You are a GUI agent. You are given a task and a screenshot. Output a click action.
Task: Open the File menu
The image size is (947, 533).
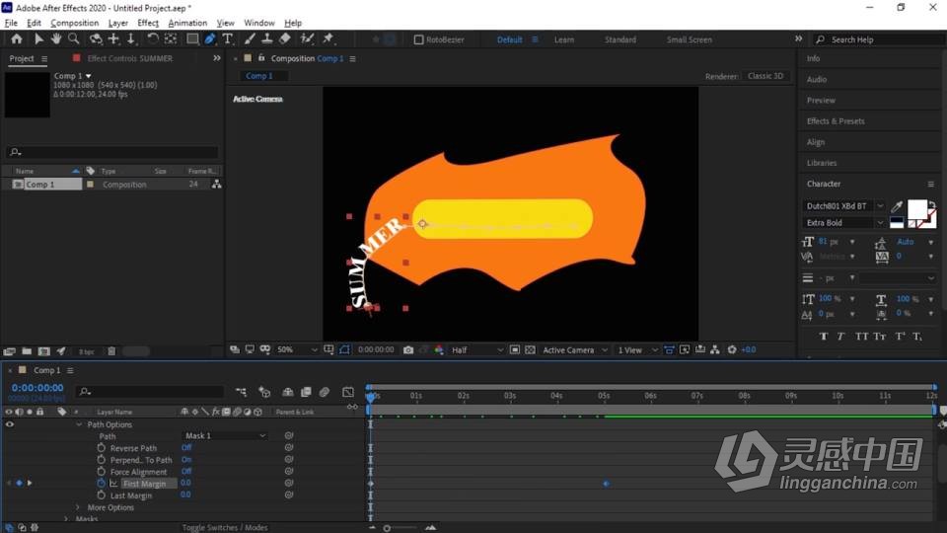[x=11, y=23]
